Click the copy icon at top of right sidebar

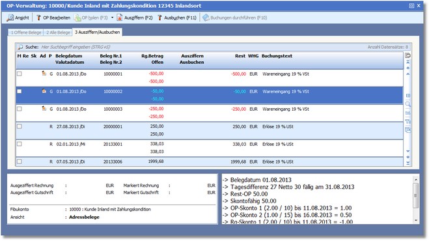(408, 55)
